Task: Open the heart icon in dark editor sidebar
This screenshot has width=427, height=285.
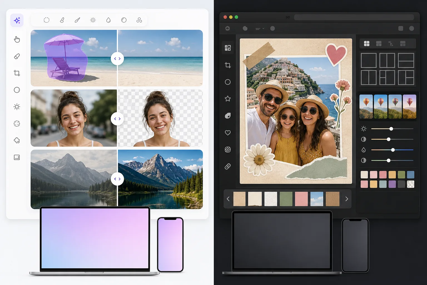Action: (x=228, y=133)
